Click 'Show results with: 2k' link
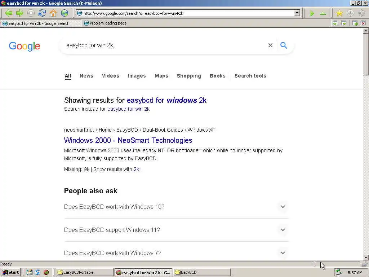The image size is (369, 277). pos(137,170)
